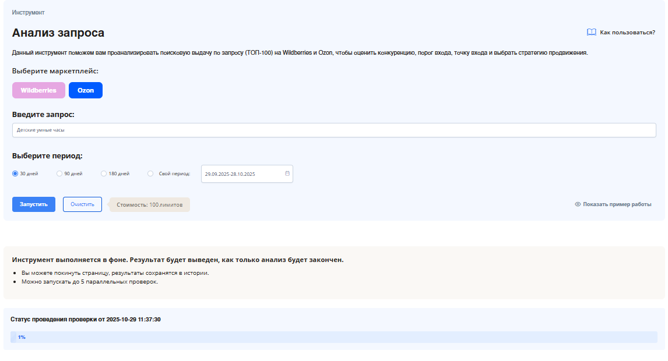This screenshot has width=668, height=361.
Task: Click the Стоимость: 100 лимитов badge
Action: click(150, 205)
